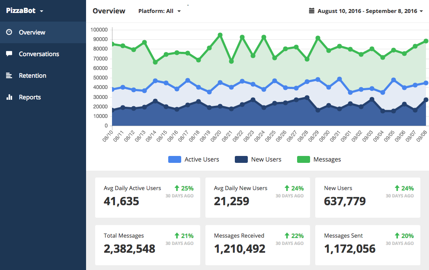This screenshot has height=270, width=429.
Task: Click the 25% change on Avg Daily Active Users
Action: click(187, 188)
